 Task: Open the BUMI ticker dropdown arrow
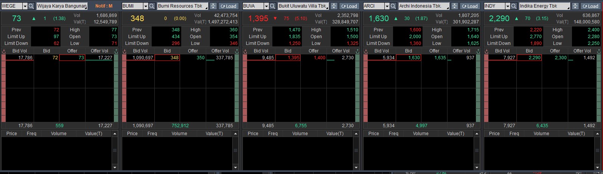(x=146, y=6)
